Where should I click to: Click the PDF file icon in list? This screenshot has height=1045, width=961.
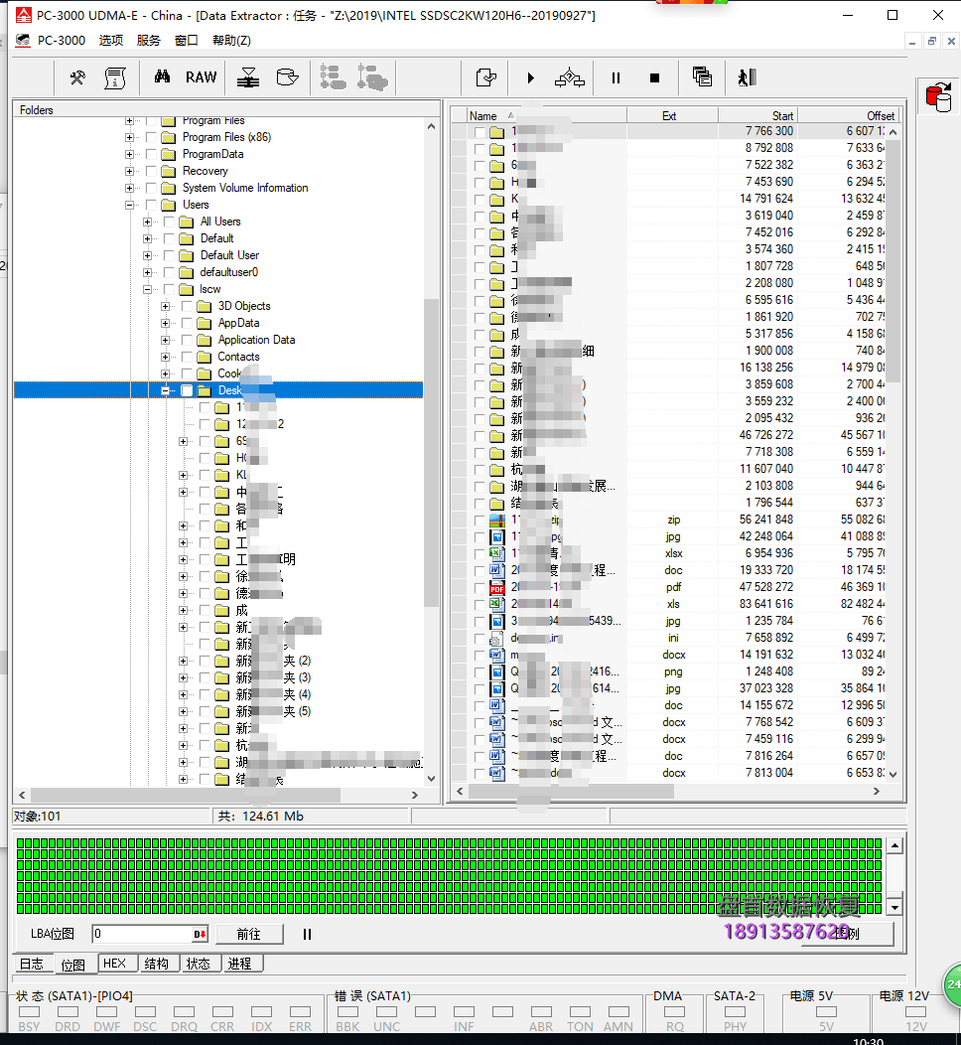(x=496, y=587)
